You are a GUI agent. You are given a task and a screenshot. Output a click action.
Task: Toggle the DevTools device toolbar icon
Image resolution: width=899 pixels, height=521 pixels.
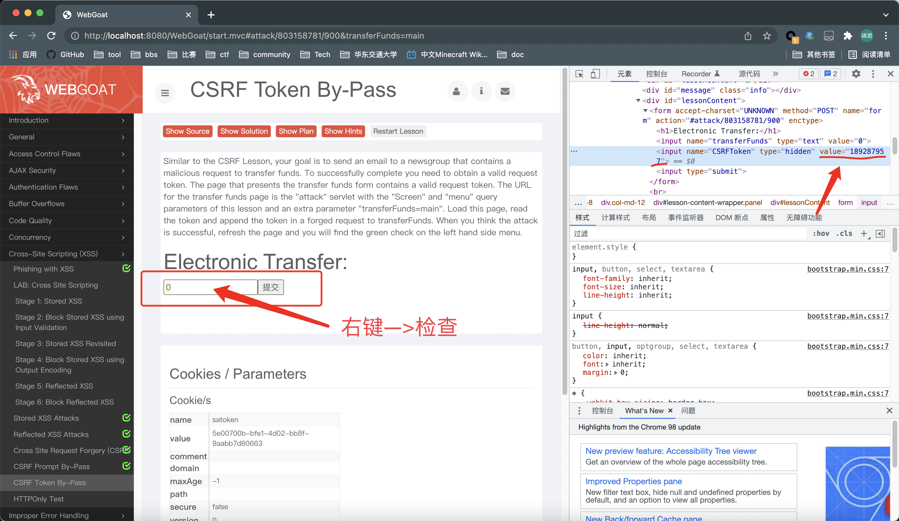coord(595,74)
